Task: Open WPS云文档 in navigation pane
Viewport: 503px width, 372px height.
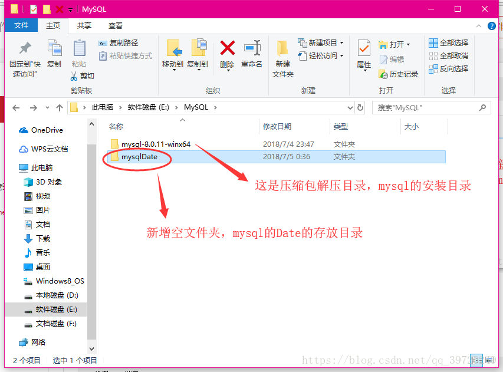Action: (44, 149)
